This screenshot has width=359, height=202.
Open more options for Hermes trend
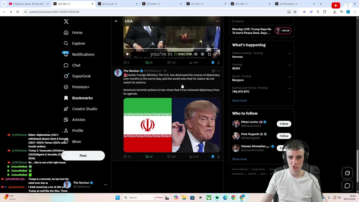coord(289,53)
